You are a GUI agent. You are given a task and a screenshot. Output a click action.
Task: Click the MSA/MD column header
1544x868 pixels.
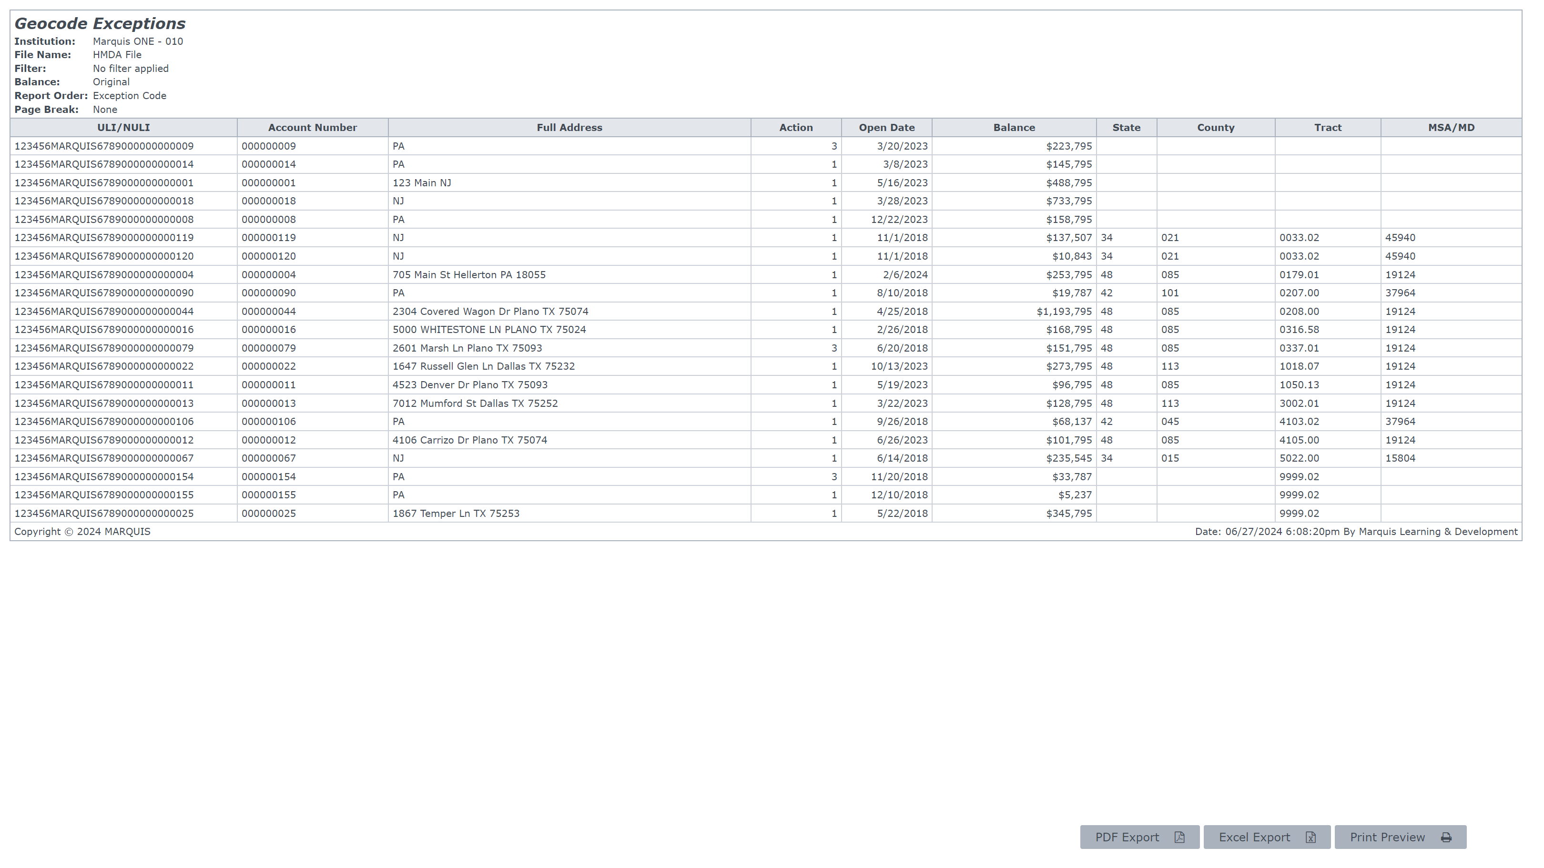coord(1451,128)
